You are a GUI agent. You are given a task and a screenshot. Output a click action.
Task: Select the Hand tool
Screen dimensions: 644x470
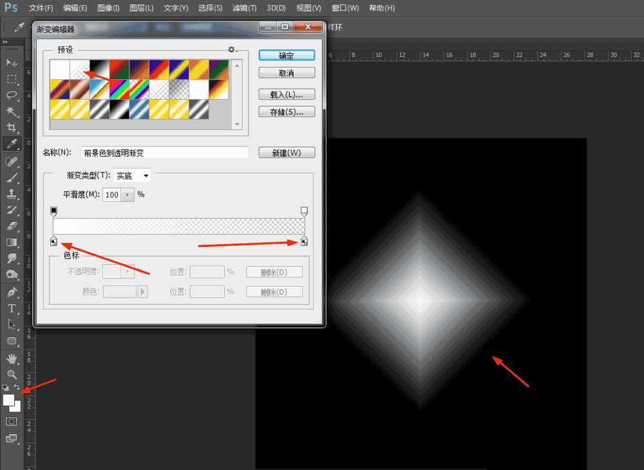click(x=12, y=357)
